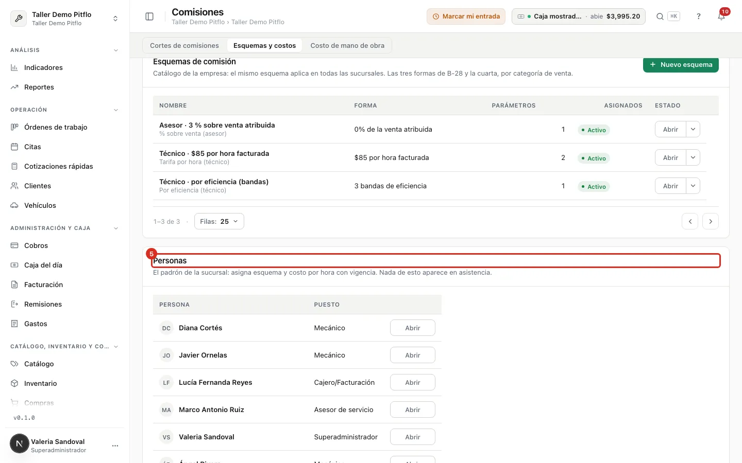Create Nuevo esquema
This screenshot has height=463, width=742.
(x=681, y=65)
